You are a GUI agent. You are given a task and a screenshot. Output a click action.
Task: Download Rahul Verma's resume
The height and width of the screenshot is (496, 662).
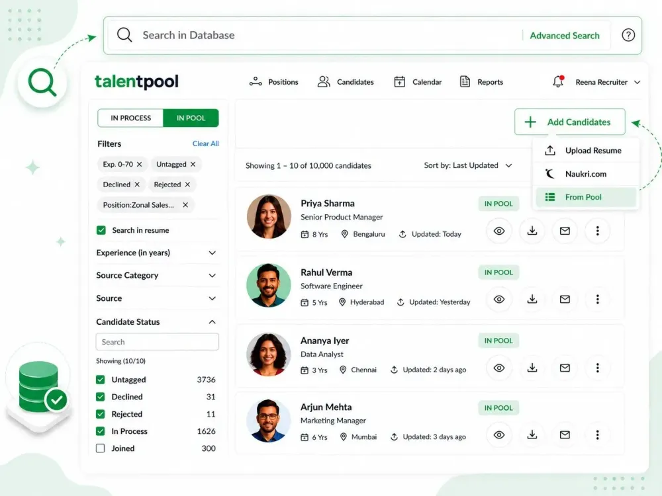coord(532,300)
